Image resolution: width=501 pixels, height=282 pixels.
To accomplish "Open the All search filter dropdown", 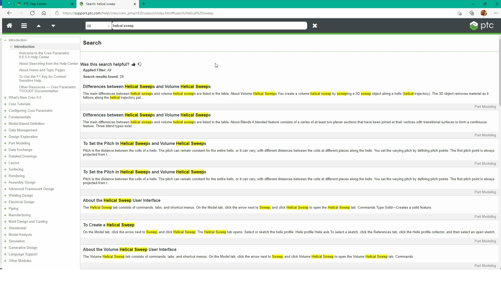I will [98, 26].
